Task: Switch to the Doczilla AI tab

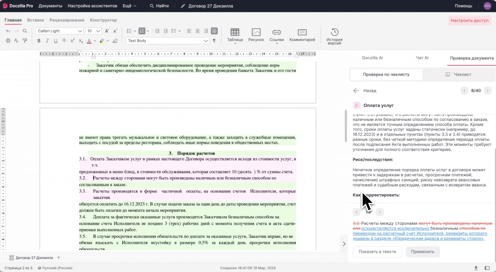Action: [372, 58]
